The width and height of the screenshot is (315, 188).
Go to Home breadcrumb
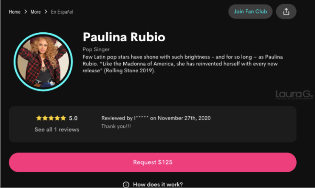coord(14,12)
